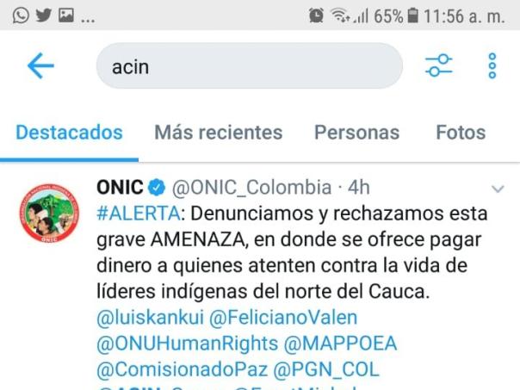Image resolution: width=520 pixels, height=390 pixels.
Task: Switch to the Más recientes tab
Action: click(x=219, y=133)
